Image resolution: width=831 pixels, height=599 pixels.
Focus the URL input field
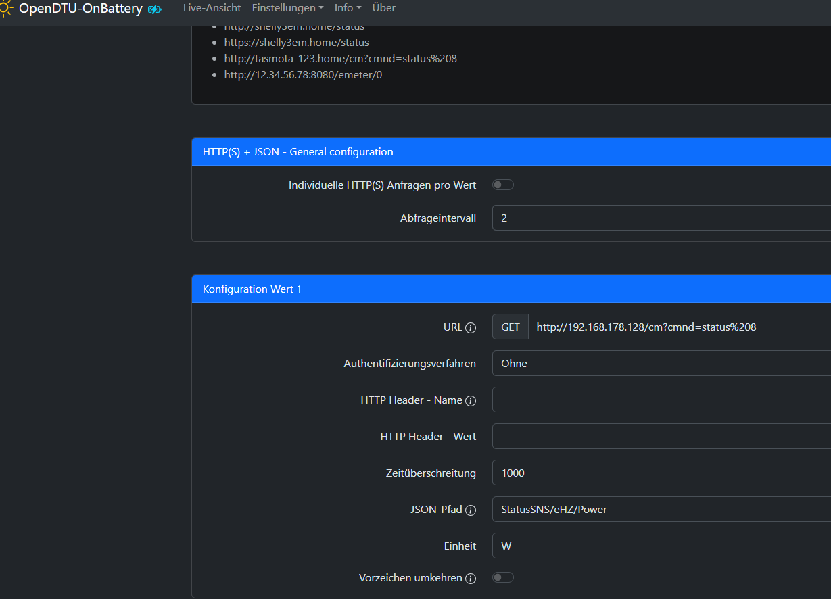coord(680,327)
